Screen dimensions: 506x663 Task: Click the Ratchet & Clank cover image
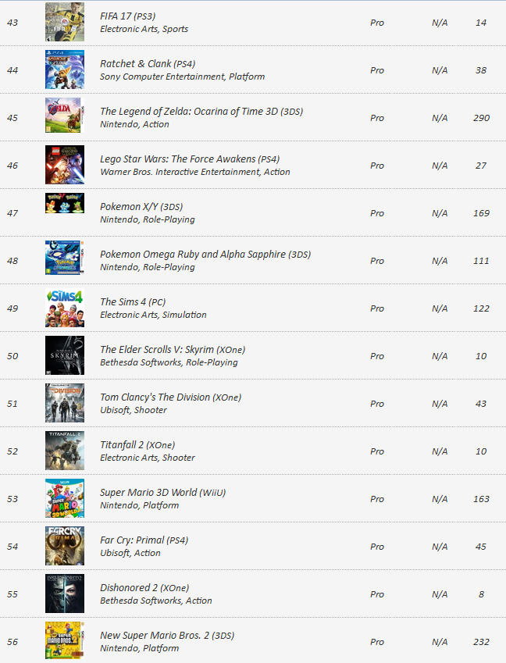coord(65,70)
